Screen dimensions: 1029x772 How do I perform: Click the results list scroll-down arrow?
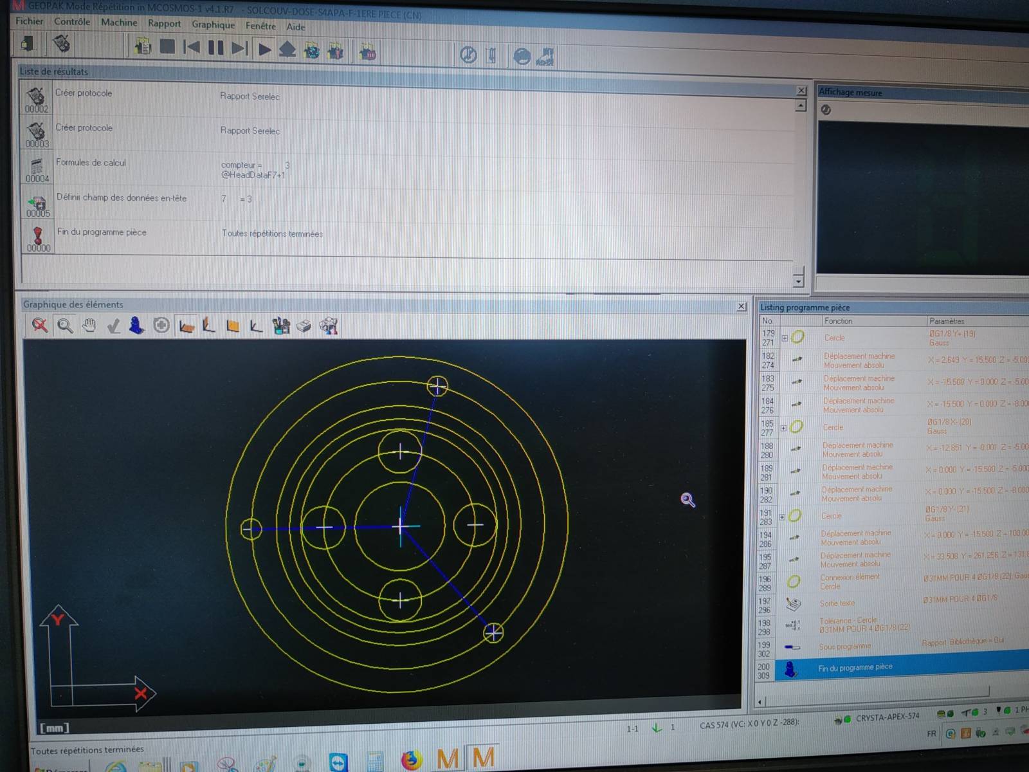[798, 281]
